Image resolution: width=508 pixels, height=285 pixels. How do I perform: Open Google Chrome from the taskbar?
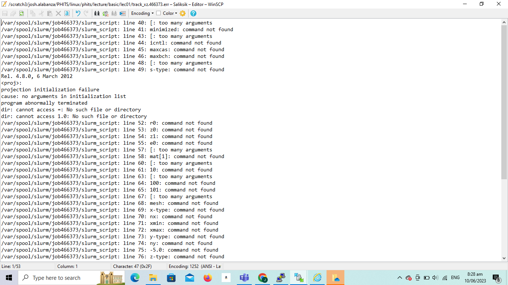tap(263, 278)
